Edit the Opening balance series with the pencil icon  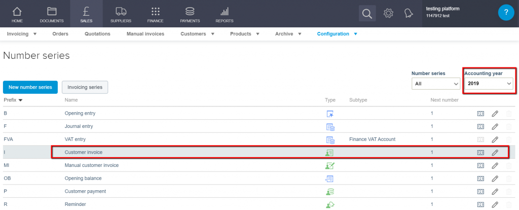(x=495, y=179)
